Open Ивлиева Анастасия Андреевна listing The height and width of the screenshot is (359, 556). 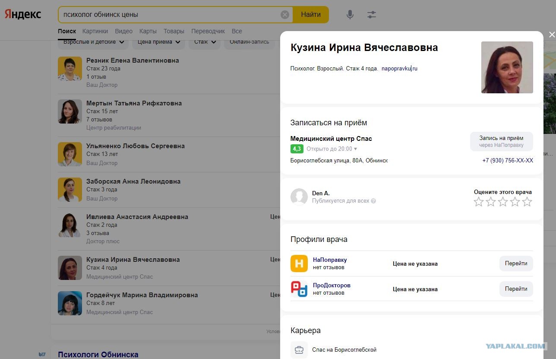click(x=137, y=217)
